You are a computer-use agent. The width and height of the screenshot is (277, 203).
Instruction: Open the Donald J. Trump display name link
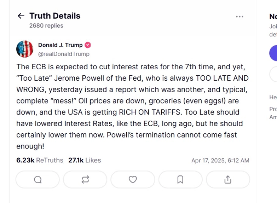coord(60,45)
